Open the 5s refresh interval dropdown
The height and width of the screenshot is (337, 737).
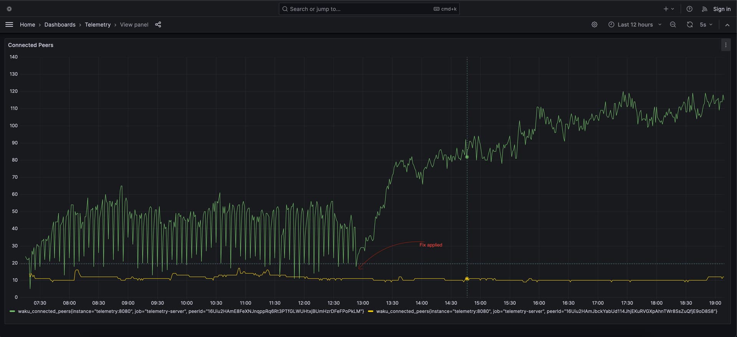706,25
